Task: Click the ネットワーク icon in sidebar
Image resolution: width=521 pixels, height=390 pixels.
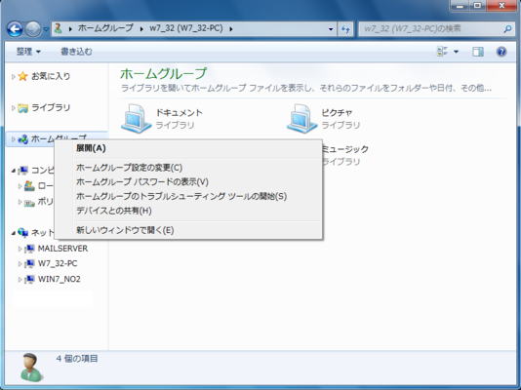Action: point(22,233)
